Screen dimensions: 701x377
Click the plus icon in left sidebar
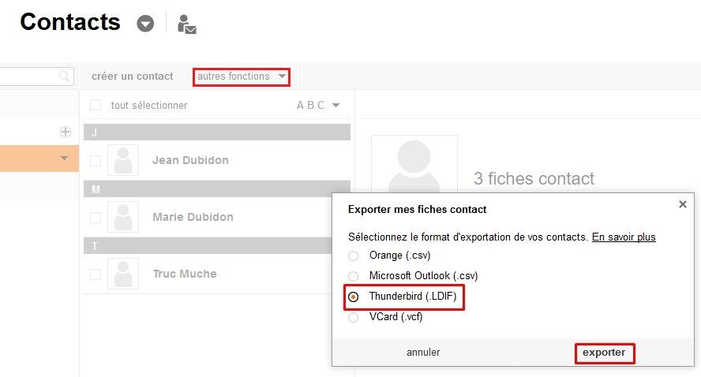66,132
